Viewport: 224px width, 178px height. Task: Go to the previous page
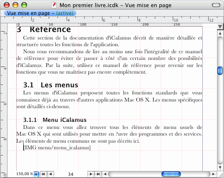coord(50,174)
